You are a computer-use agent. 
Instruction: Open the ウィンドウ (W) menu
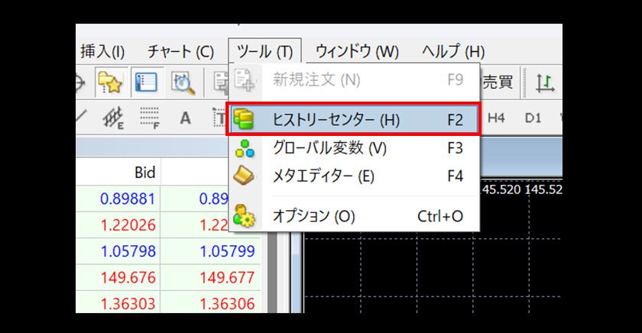[357, 52]
